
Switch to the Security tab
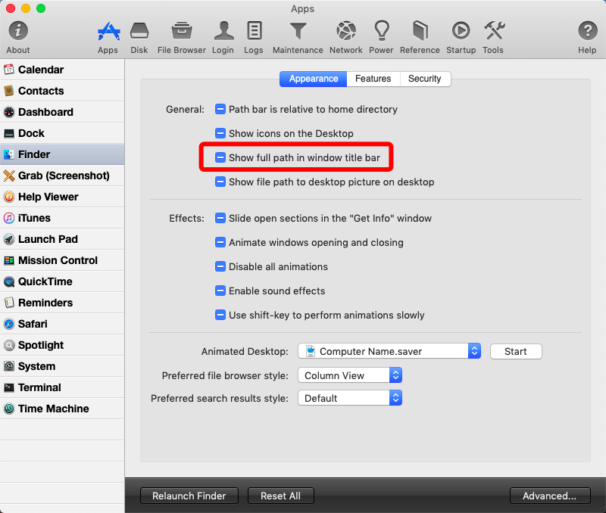tap(425, 79)
